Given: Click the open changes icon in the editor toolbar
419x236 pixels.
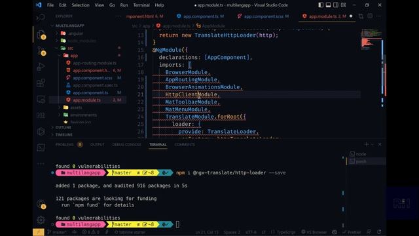Looking at the screenshot, I should [x=361, y=16].
